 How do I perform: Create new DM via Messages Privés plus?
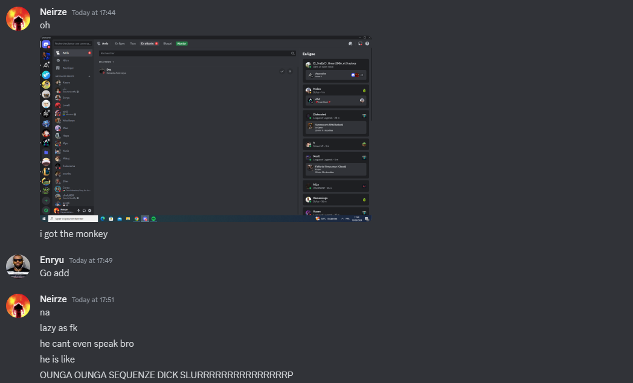pos(89,76)
